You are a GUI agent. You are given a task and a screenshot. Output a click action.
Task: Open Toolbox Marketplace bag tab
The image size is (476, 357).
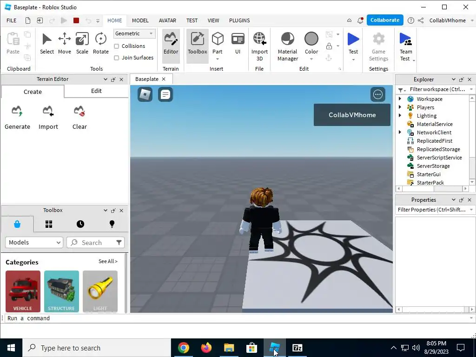pyautogui.click(x=17, y=225)
